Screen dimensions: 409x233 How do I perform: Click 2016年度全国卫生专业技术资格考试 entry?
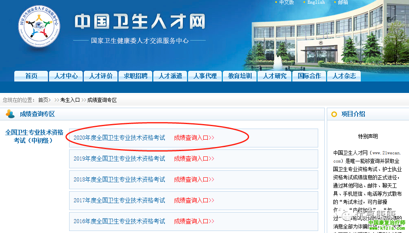[119, 222]
